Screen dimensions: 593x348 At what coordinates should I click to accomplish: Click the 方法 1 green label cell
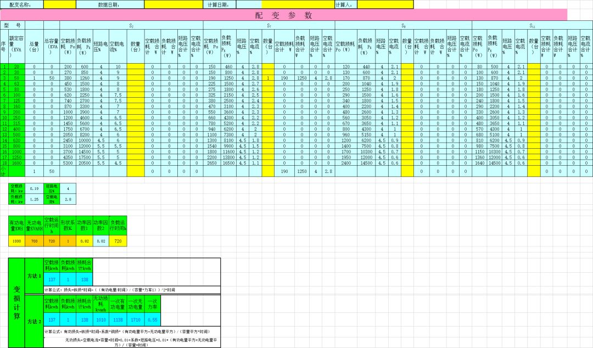[x=34, y=276]
